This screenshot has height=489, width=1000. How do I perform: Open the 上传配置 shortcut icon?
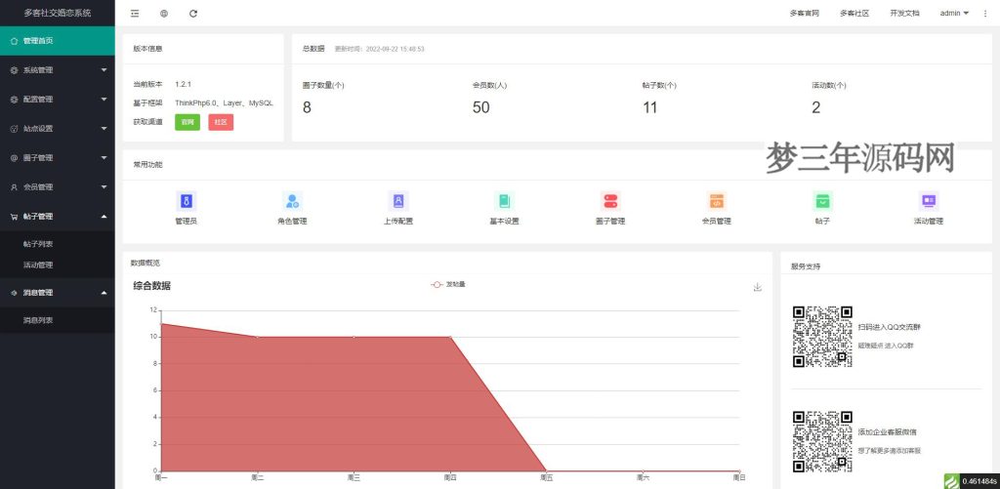point(398,201)
